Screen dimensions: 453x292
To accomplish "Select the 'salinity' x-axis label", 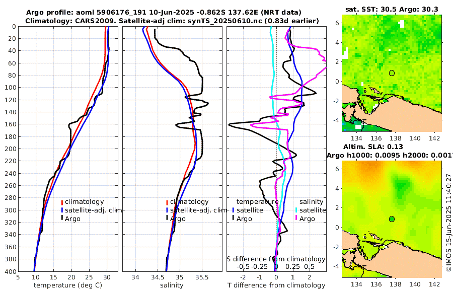I will click(x=172, y=285).
